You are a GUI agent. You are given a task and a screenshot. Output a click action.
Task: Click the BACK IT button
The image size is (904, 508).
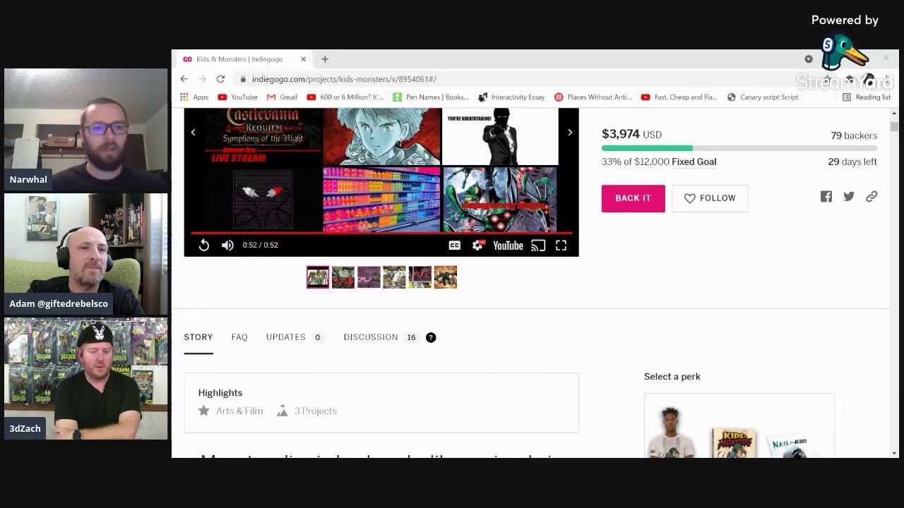click(x=633, y=198)
